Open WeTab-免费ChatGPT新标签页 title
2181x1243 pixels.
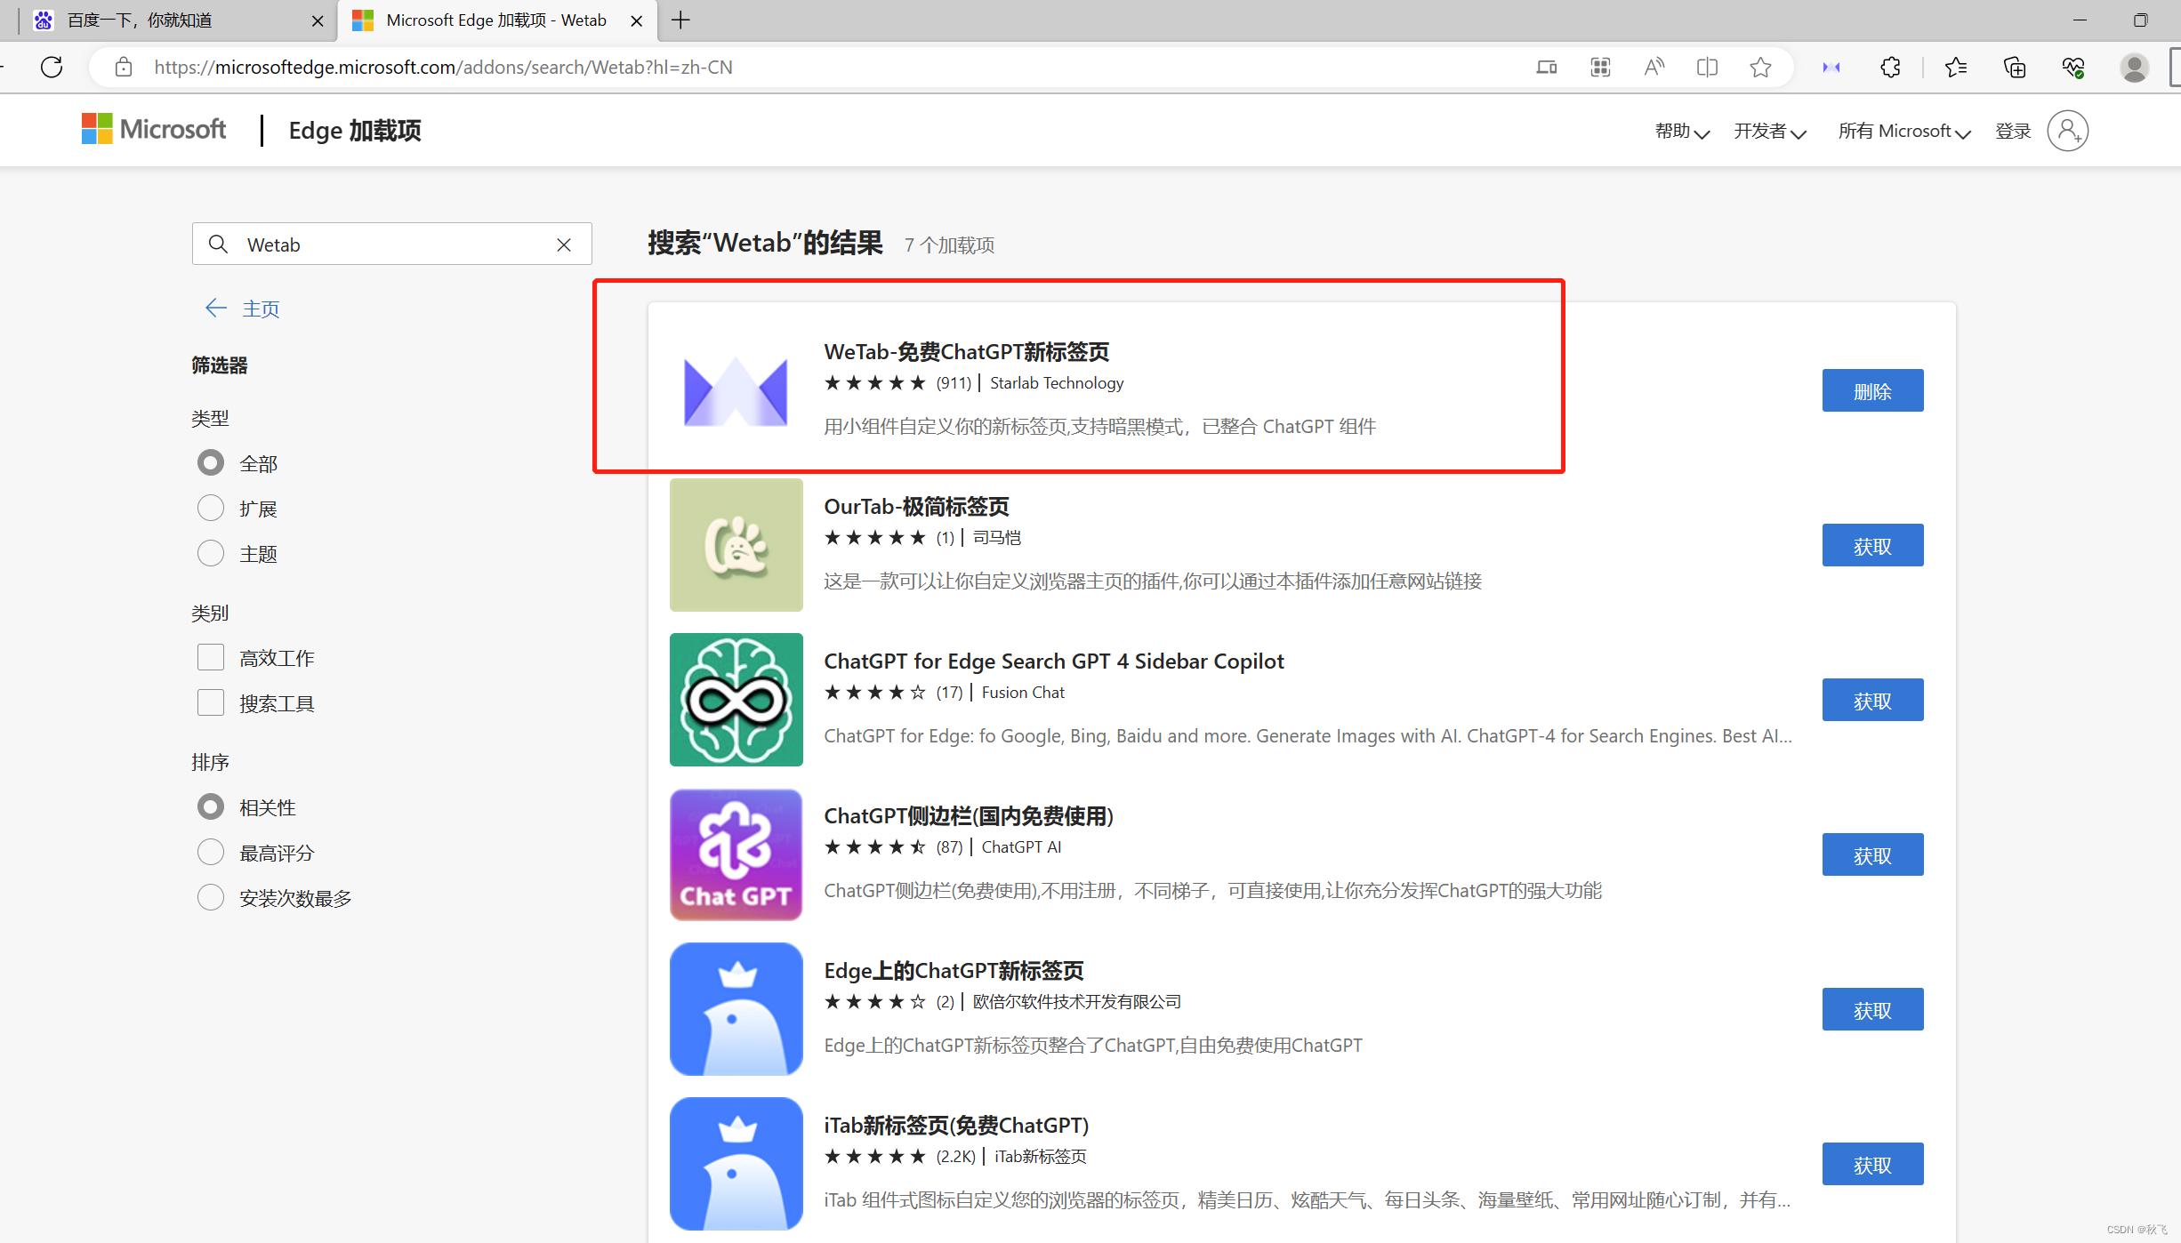pos(966,352)
